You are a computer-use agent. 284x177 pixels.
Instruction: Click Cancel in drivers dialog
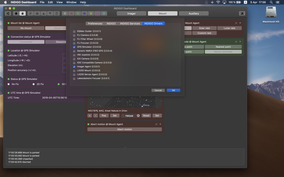point(158,90)
